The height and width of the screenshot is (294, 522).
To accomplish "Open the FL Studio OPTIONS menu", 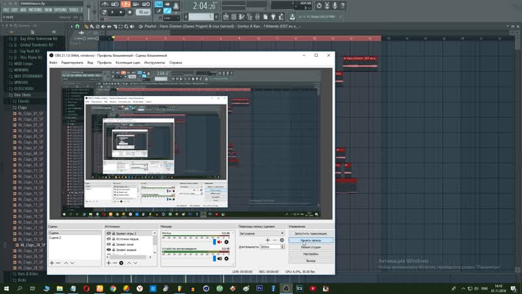I will 60,10.
